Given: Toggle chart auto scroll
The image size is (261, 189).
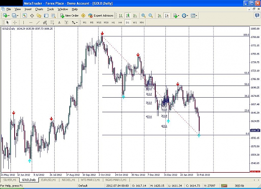Looking at the screenshot, I should pyautogui.click(x=160, y=15).
